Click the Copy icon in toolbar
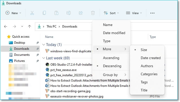Image resolution: width=180 pixels, height=102 pixels. 45,13
